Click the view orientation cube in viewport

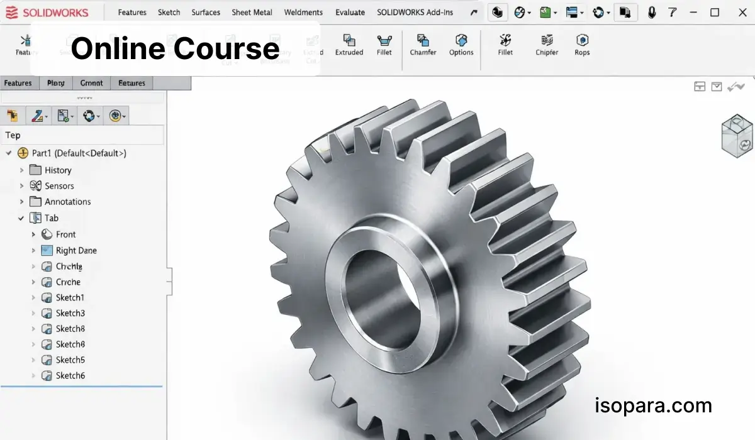[x=737, y=136]
